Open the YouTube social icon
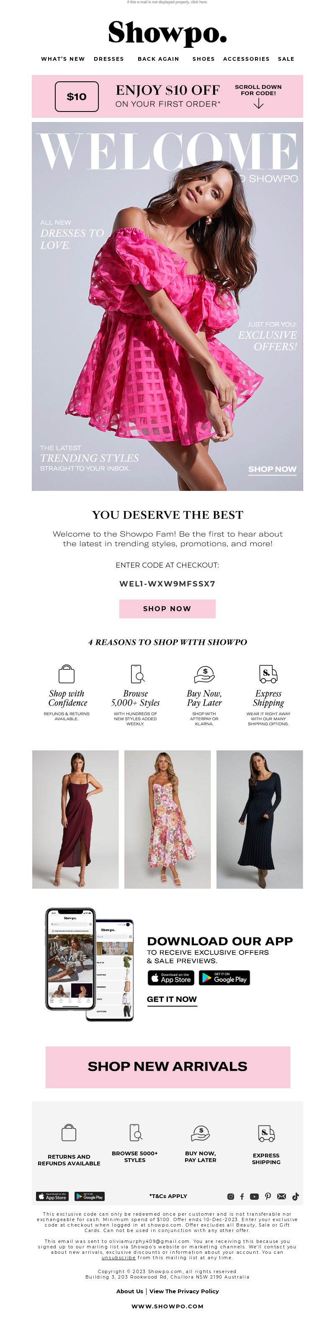Viewport: 335px width, 1323px height. coord(254,1196)
